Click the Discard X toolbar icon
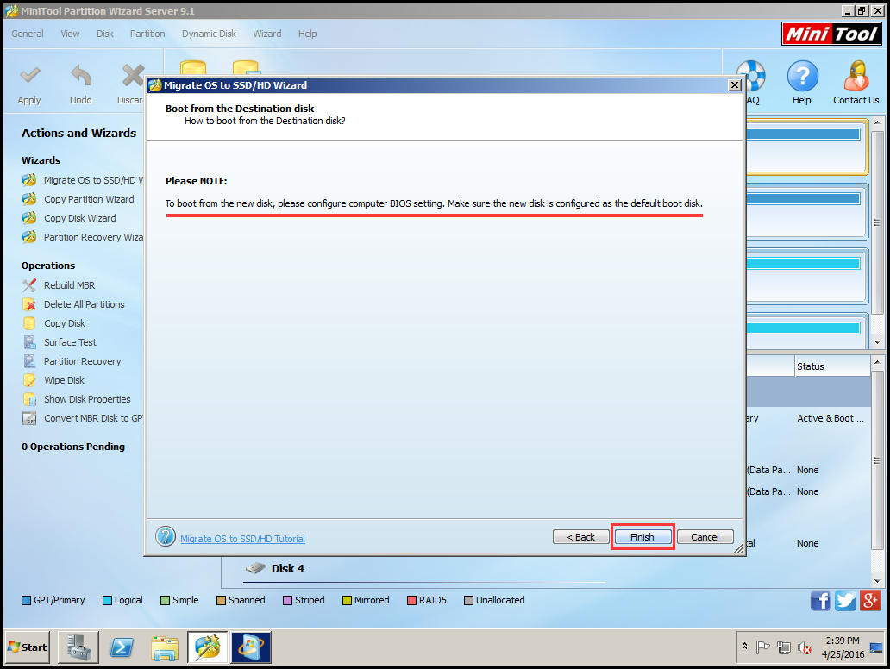 click(x=133, y=76)
